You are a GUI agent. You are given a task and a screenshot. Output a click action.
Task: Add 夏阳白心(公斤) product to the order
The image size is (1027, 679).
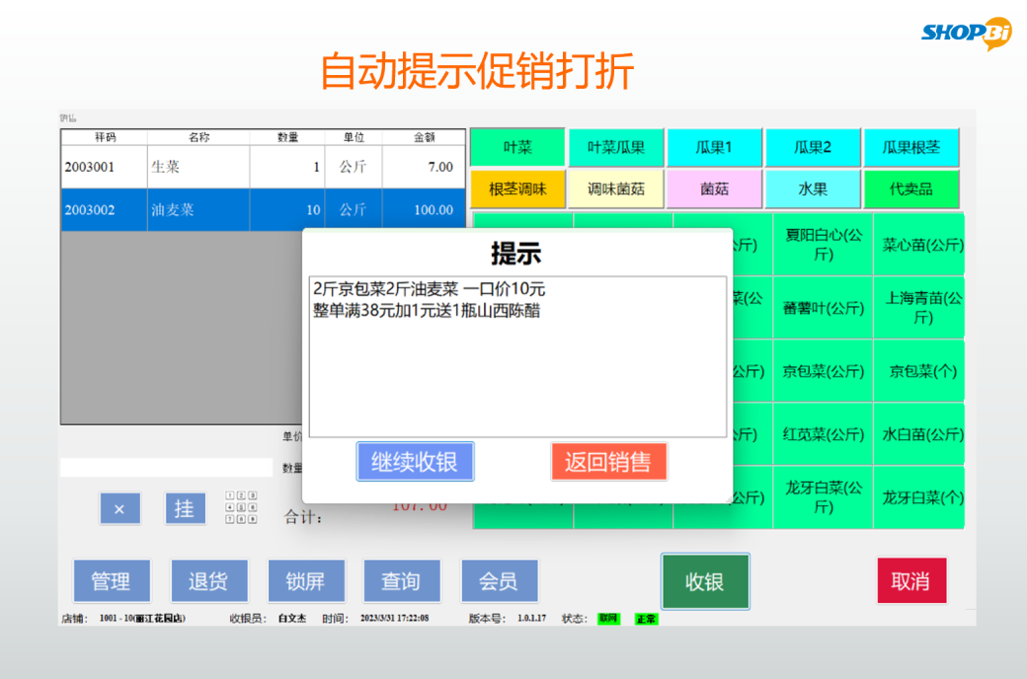[x=823, y=244]
